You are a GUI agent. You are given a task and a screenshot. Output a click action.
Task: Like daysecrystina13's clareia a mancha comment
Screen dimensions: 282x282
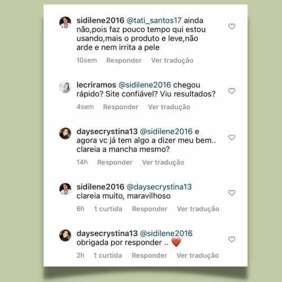coord(232,138)
